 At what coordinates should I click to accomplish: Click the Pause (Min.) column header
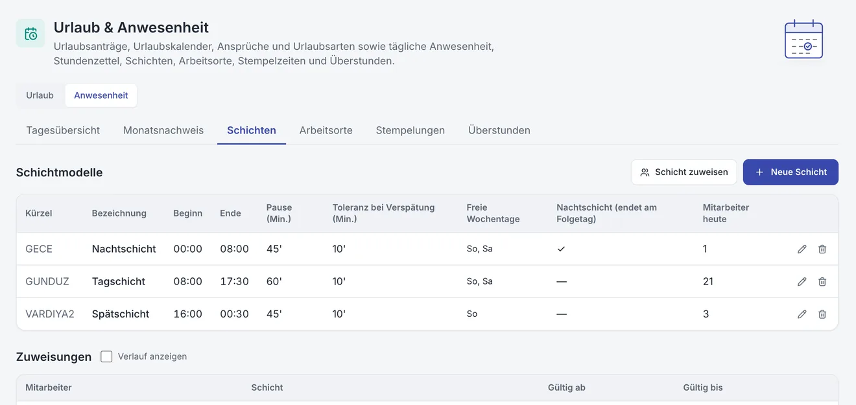coord(279,213)
